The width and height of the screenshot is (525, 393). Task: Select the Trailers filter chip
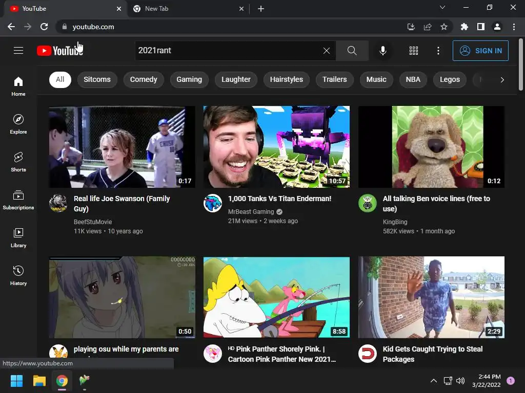pos(334,79)
